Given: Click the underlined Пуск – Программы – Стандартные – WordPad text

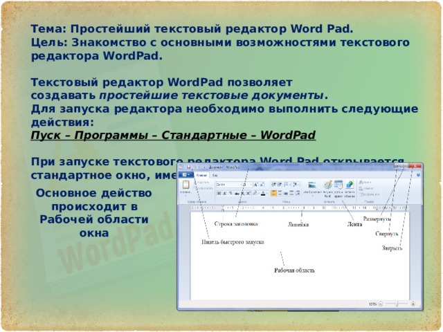Looking at the screenshot, I should (173, 136).
